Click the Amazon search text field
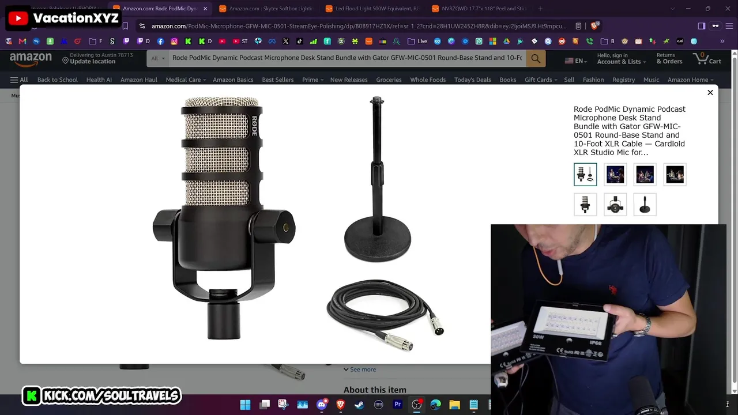738x415 pixels. 347,58
